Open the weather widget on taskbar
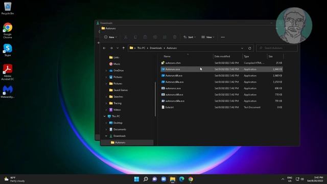The height and width of the screenshot is (184, 327). pos(14,179)
